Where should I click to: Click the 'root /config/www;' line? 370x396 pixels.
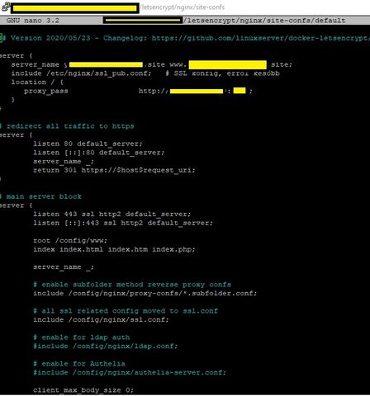70,241
